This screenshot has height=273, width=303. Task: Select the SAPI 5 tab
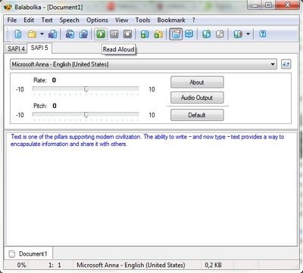(x=39, y=48)
